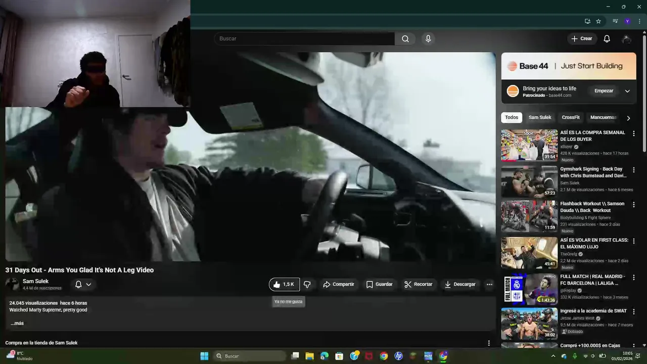Show hidden system tray icons

[x=553, y=356]
